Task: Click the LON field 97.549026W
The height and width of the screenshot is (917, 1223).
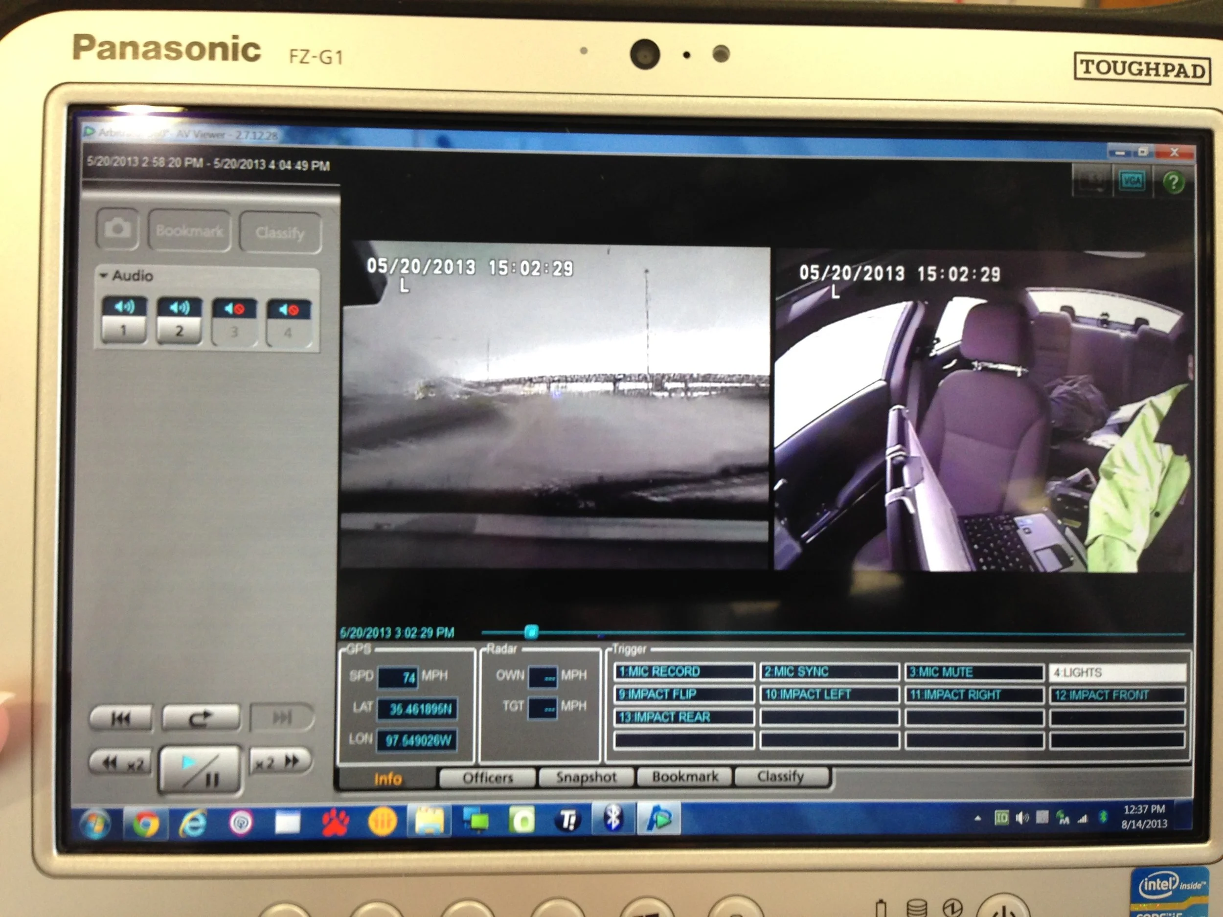Action: pos(417,740)
